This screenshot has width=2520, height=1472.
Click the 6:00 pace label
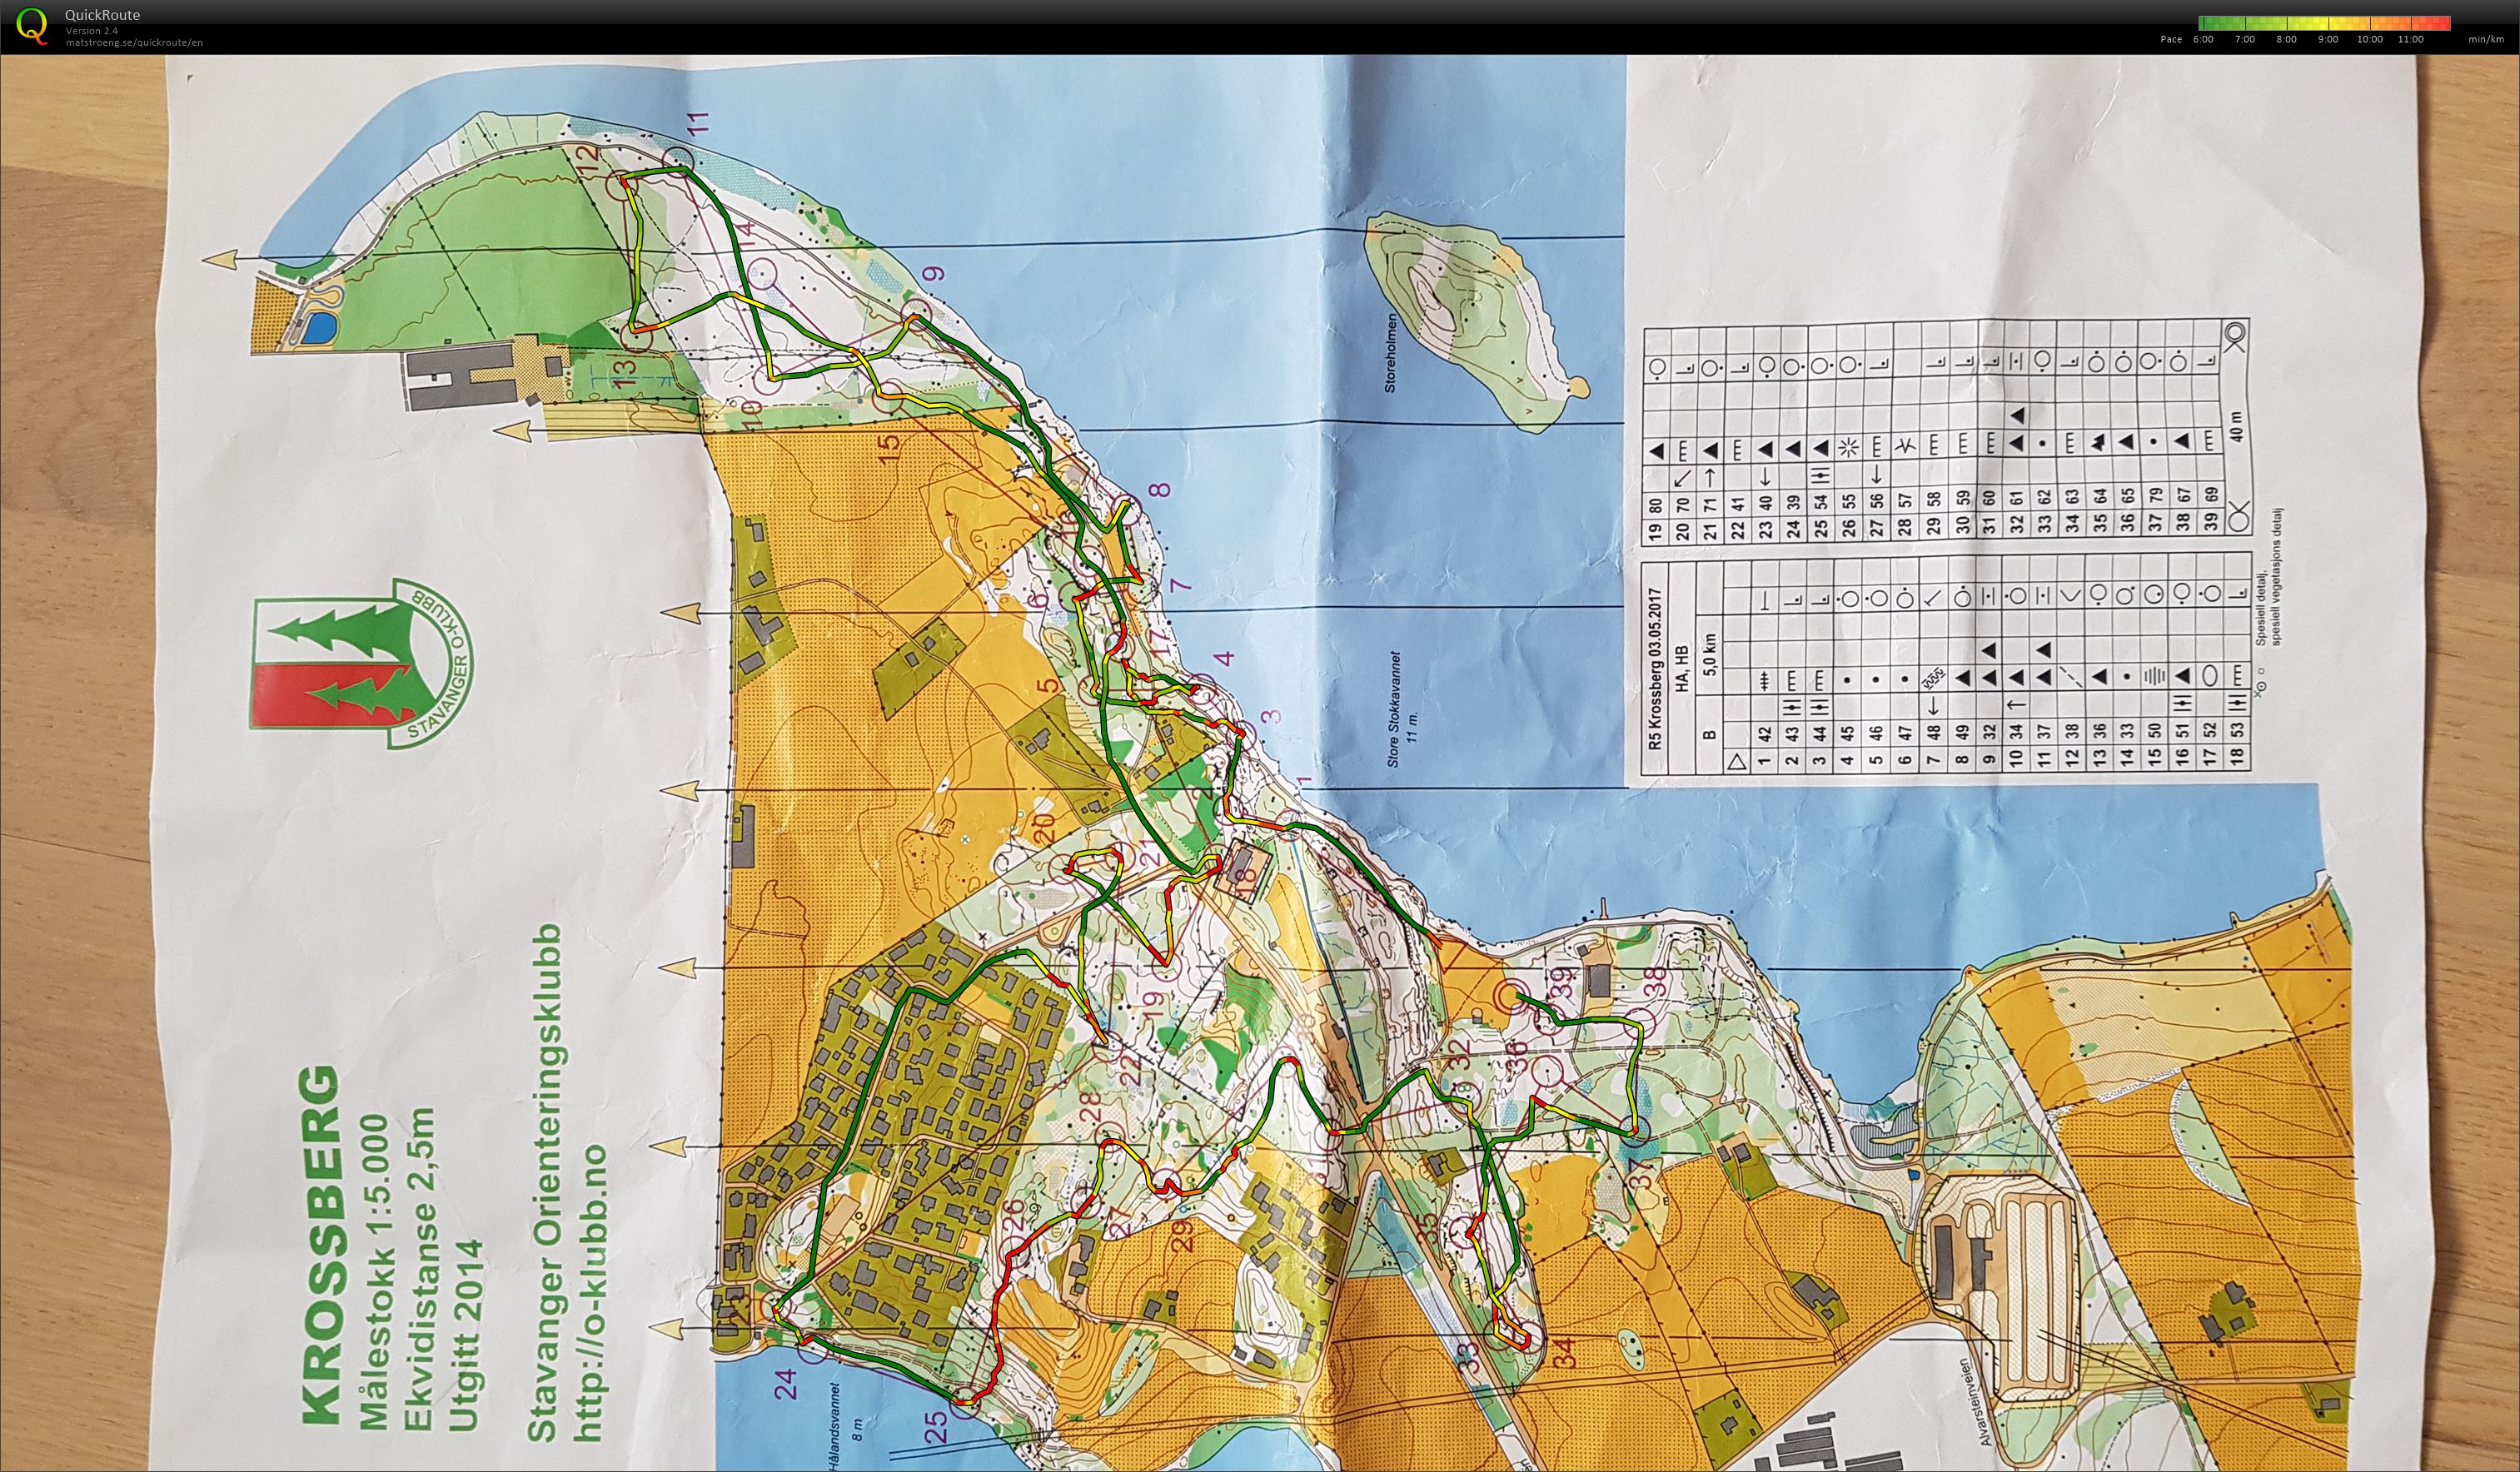point(2203,40)
